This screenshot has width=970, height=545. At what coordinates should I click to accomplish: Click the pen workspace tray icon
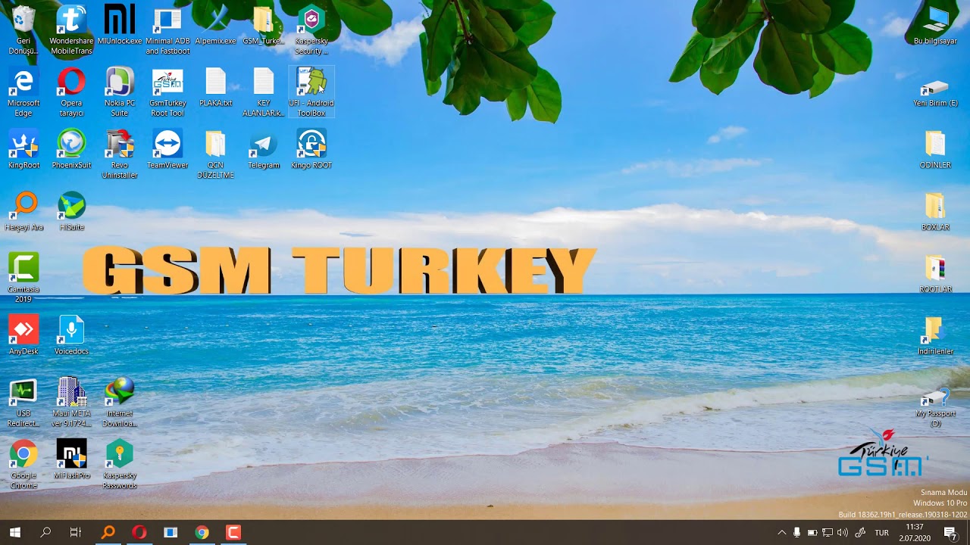tap(860, 532)
